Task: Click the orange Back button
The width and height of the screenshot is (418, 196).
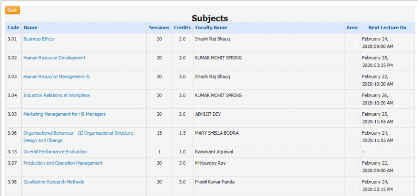Action: [12, 10]
